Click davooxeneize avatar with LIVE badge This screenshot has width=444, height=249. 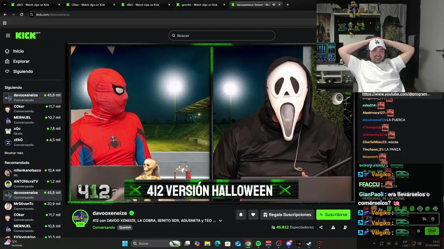[x=80, y=218]
